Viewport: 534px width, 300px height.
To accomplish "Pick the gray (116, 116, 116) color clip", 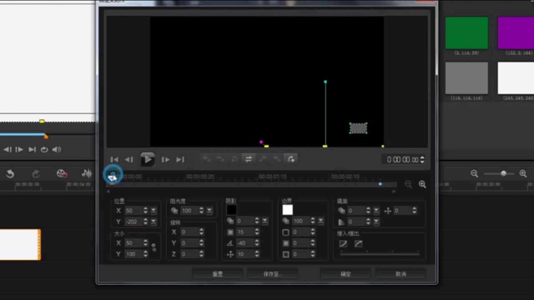I will 466,78.
